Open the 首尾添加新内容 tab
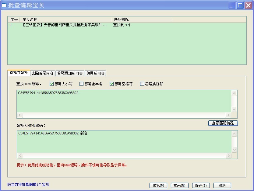254x191 pixels. tap(70, 73)
